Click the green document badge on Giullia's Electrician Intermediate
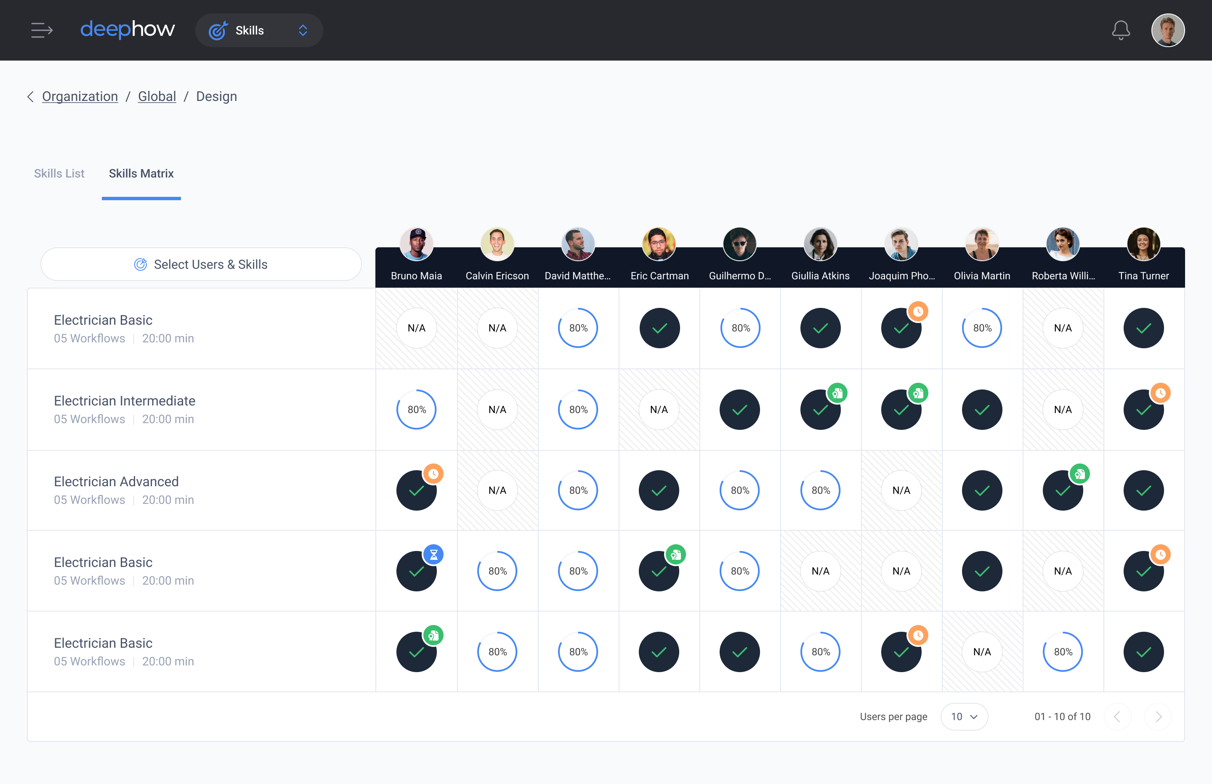Screen dimensions: 1212x784 (x=837, y=393)
